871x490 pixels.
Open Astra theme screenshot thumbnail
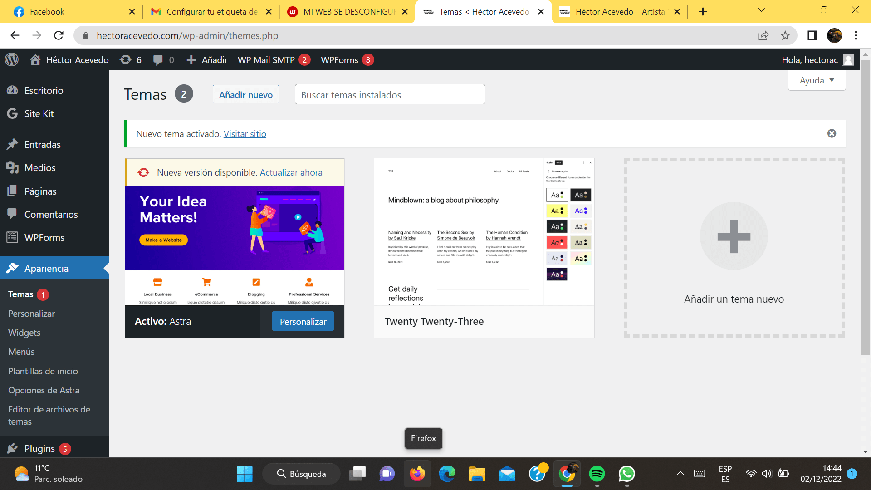pos(235,245)
